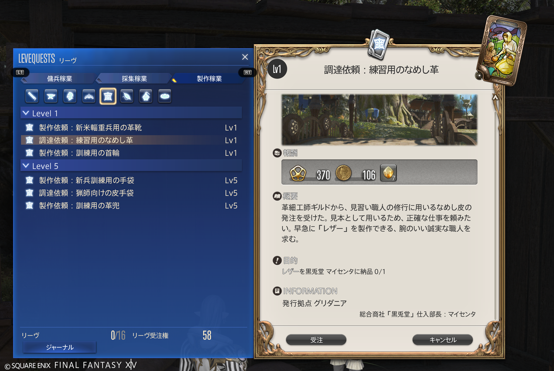
Task: Select the Goldsmith tiara class icon
Action: pyautogui.click(x=89, y=96)
